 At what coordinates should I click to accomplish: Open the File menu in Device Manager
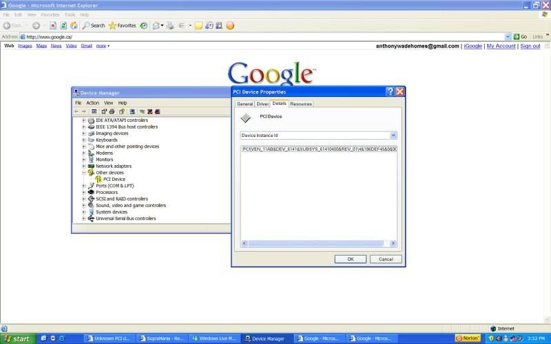(x=78, y=103)
